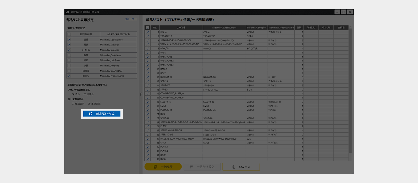Click the MisumiFA_Supplier column header
This screenshot has width=418, height=183.
[x=257, y=28]
